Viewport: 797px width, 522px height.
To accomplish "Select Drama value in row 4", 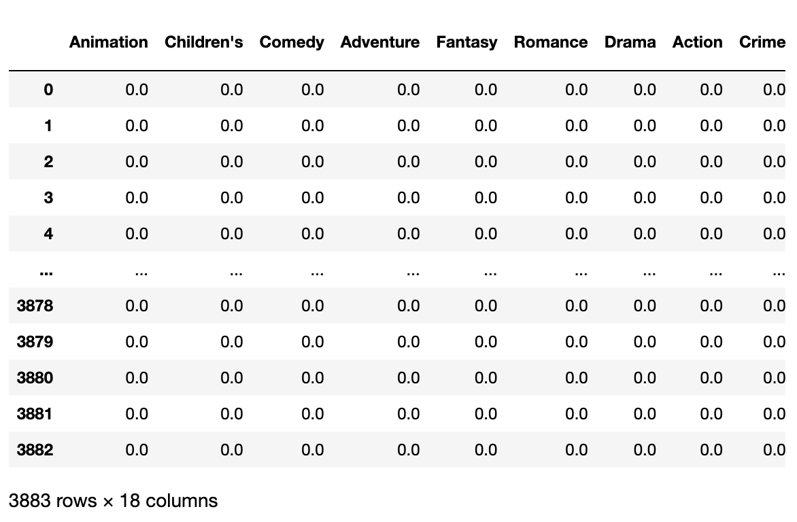I will (645, 234).
